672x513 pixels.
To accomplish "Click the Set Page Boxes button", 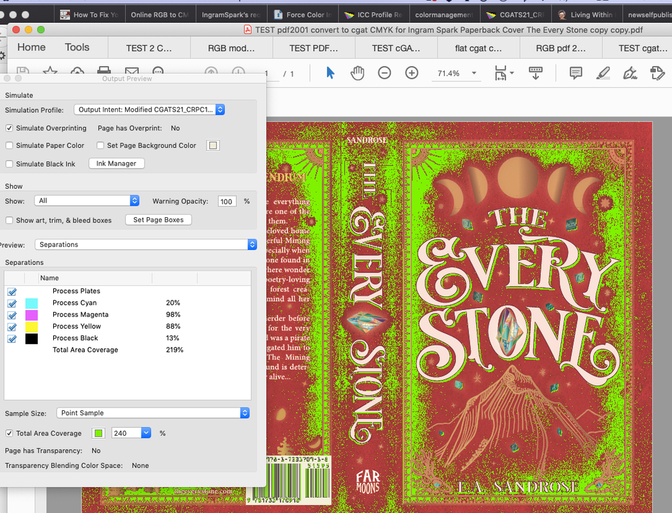I will coord(158,220).
